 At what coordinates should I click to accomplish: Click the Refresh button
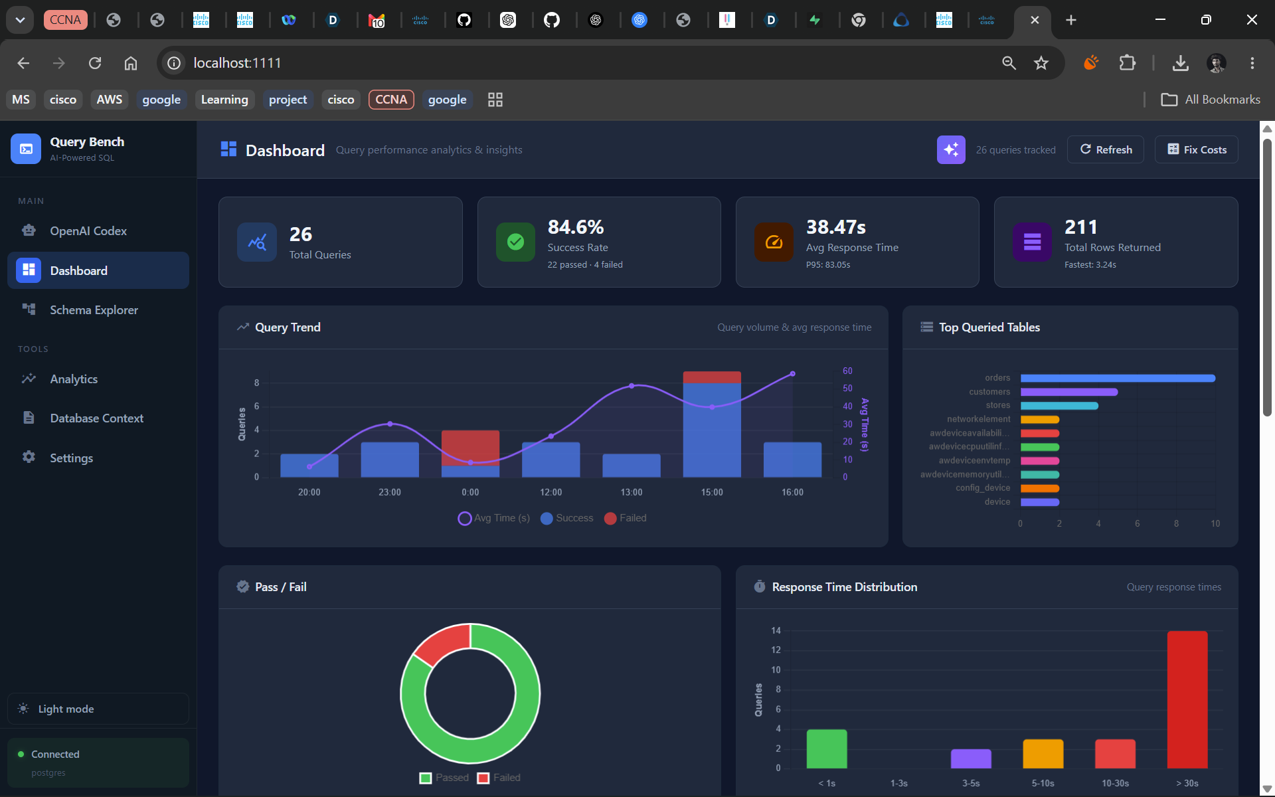(x=1106, y=149)
